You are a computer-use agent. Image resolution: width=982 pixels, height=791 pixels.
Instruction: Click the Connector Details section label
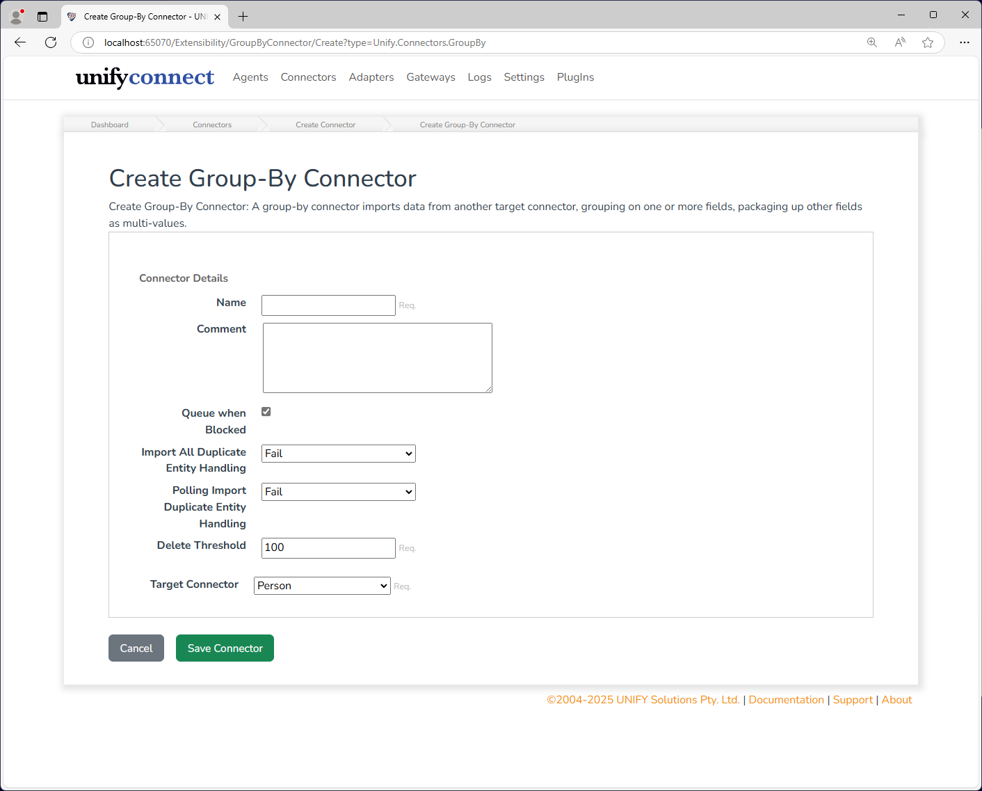tap(184, 278)
